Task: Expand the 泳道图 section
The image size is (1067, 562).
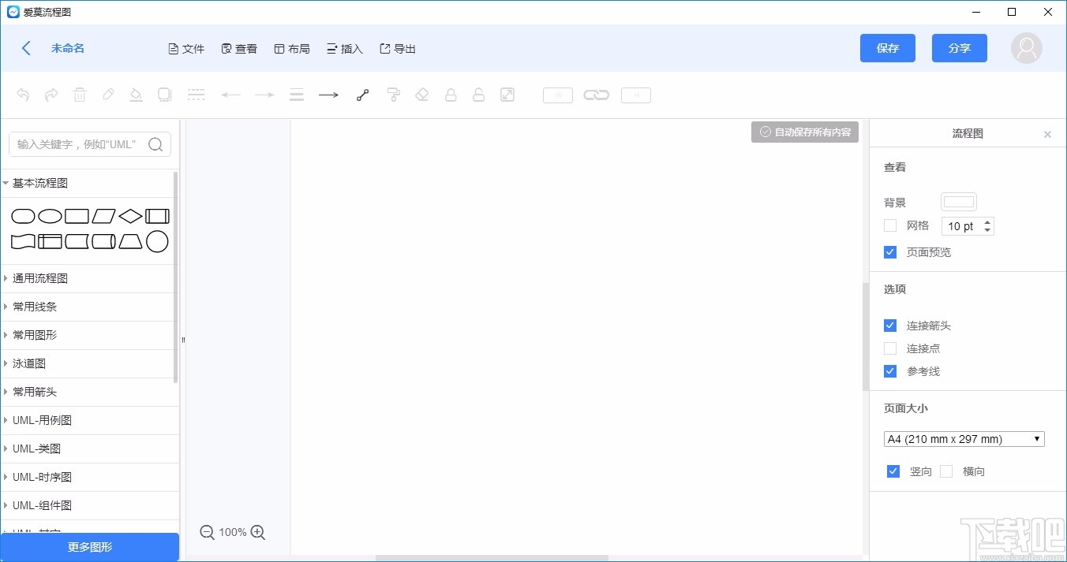Action: pos(90,363)
